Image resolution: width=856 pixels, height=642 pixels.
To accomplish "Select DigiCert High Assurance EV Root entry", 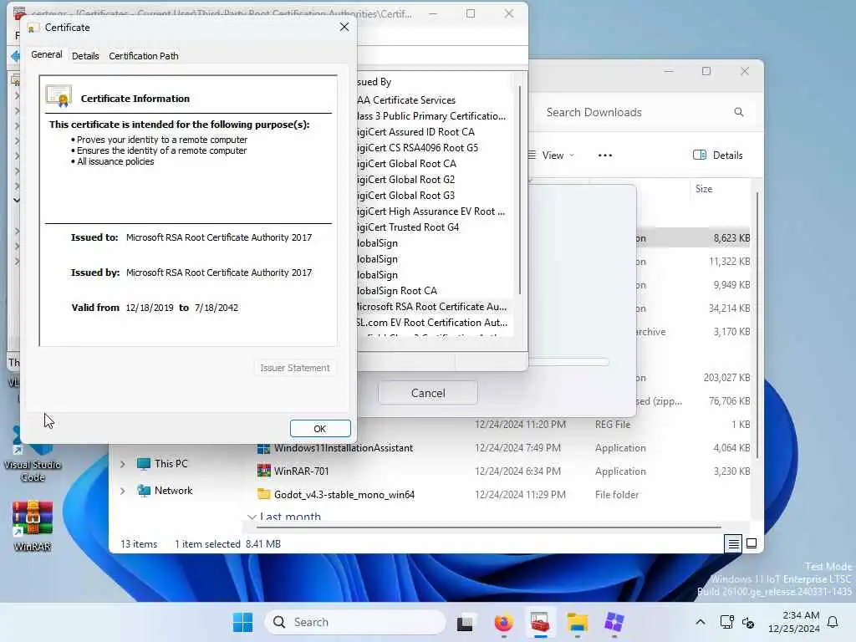I will (x=431, y=211).
